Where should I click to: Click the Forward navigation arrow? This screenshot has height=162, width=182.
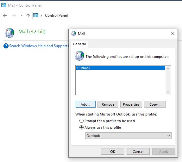14,16
